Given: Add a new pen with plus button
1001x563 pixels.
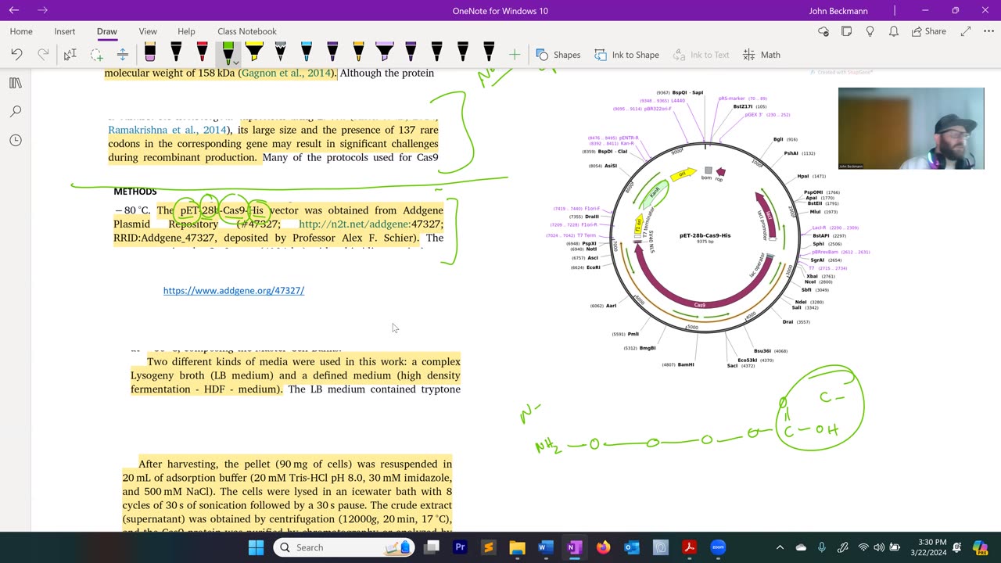Looking at the screenshot, I should pyautogui.click(x=515, y=55).
